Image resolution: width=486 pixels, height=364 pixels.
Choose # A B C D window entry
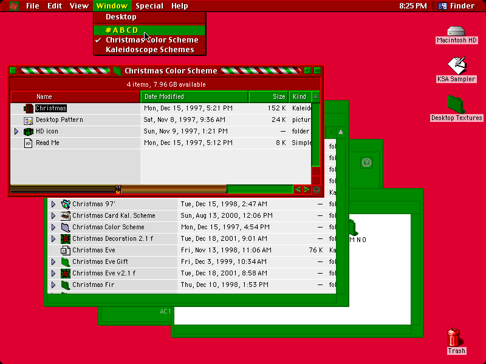[149, 30]
